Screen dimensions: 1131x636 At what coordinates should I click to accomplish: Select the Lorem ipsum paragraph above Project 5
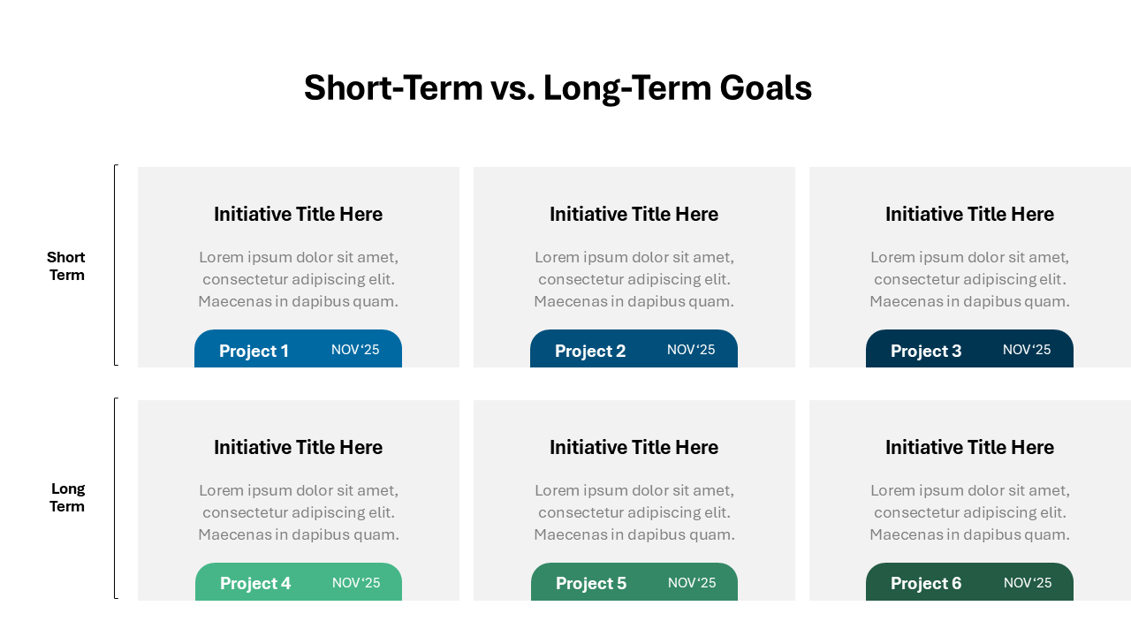pos(634,512)
